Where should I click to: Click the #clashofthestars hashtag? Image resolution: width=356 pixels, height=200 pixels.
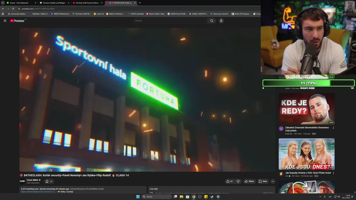point(77,189)
